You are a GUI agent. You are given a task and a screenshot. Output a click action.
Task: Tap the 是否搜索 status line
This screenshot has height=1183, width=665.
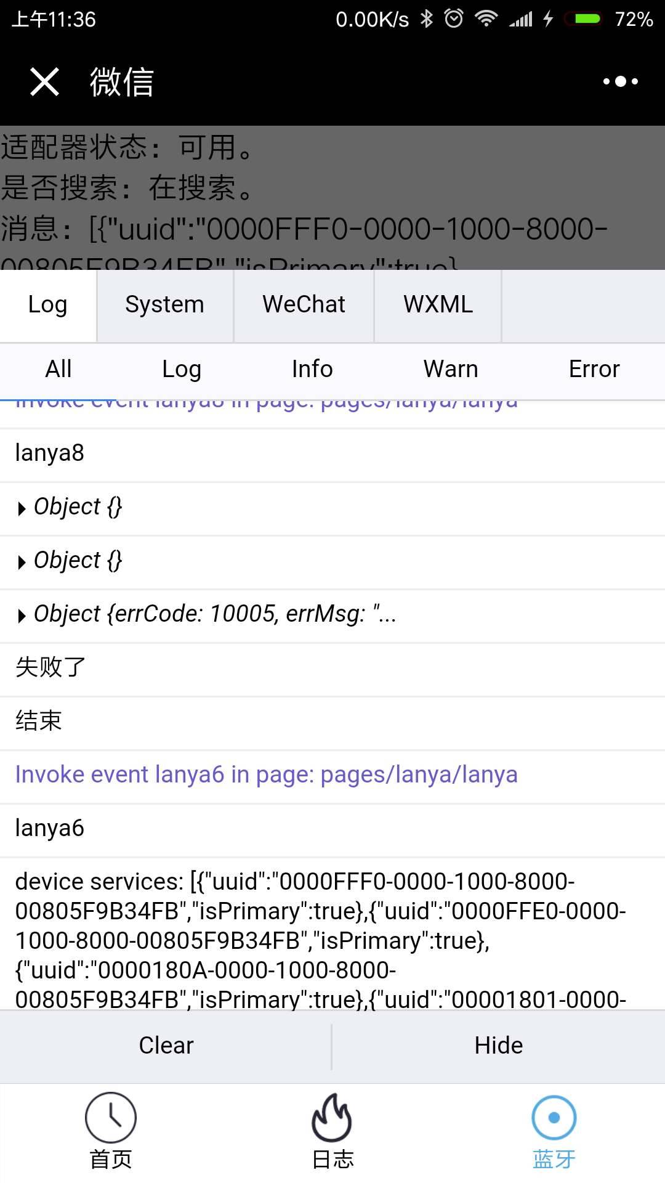click(128, 188)
